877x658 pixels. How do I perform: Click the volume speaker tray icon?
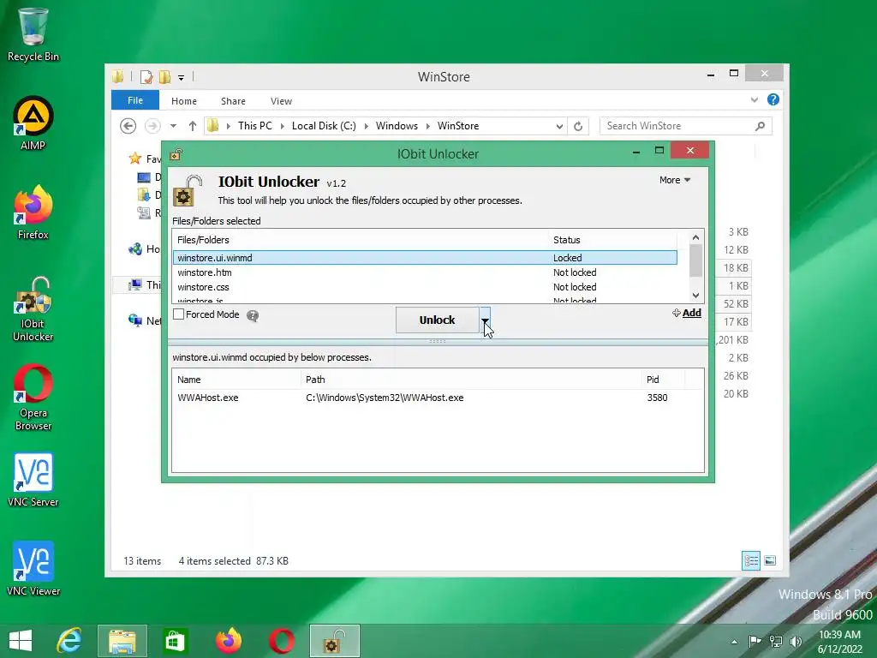[x=796, y=641]
